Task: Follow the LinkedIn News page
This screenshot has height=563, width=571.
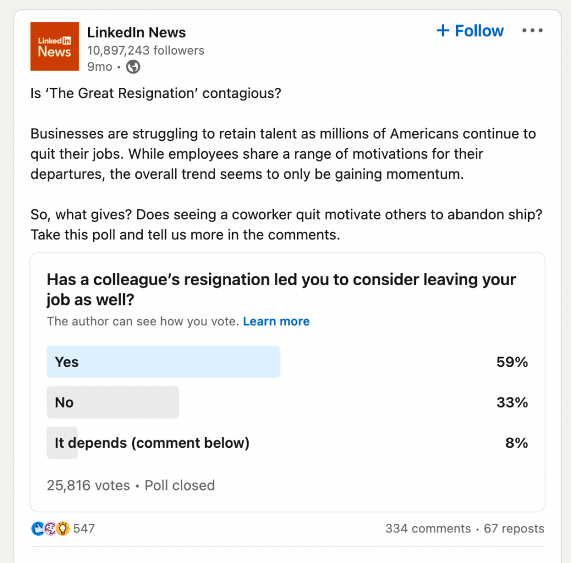Action: (470, 31)
